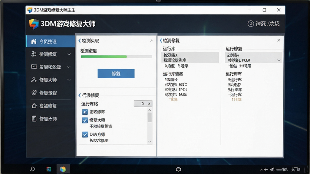Click the circular checkmark icon in header right
310x174 pixels.
tap(251, 24)
